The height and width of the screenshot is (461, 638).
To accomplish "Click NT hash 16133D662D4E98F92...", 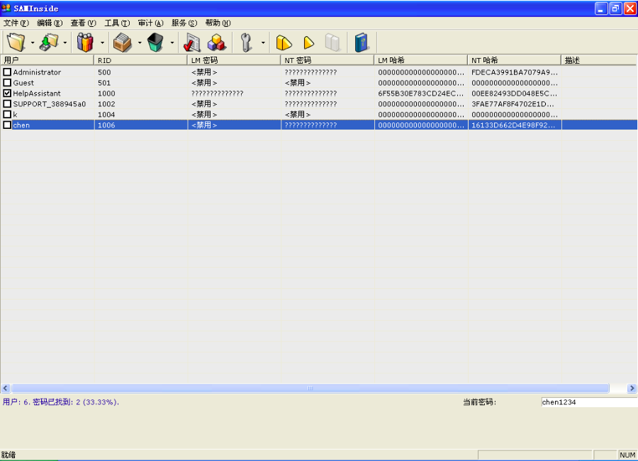I will coord(513,125).
